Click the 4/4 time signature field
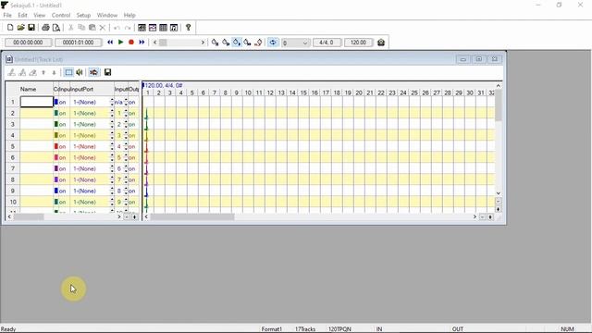The height and width of the screenshot is (333, 592). 327,43
